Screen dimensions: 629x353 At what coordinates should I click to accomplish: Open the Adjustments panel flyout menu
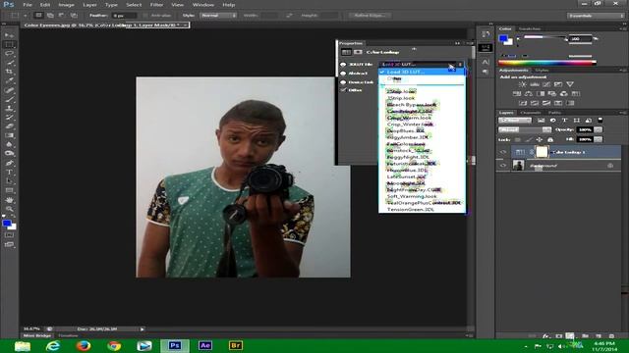(x=622, y=70)
